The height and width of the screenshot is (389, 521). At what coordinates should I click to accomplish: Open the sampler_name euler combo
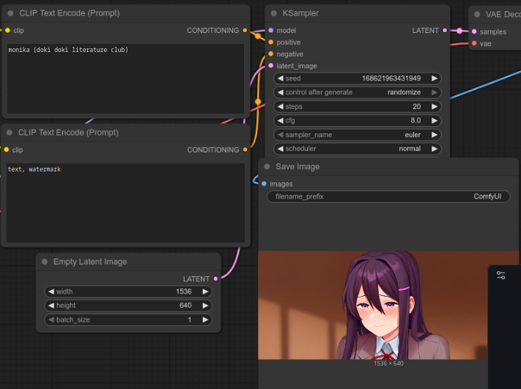click(357, 135)
